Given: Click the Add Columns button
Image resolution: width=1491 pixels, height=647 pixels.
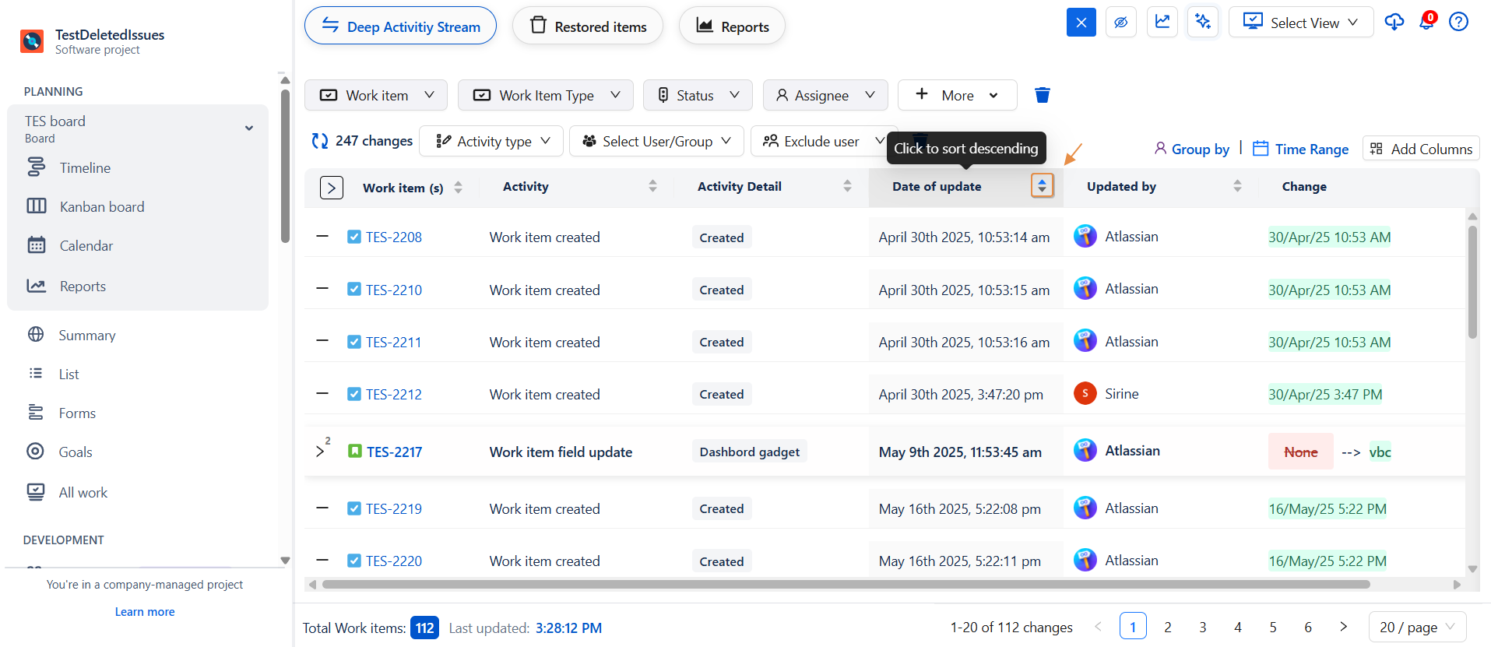Looking at the screenshot, I should tap(1421, 149).
